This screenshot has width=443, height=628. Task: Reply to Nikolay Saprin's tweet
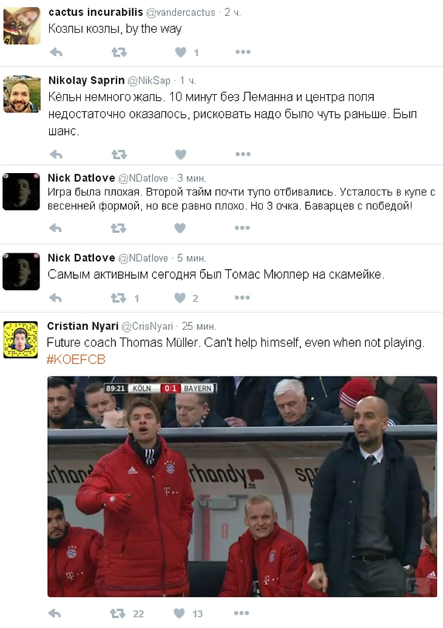pyautogui.click(x=56, y=154)
